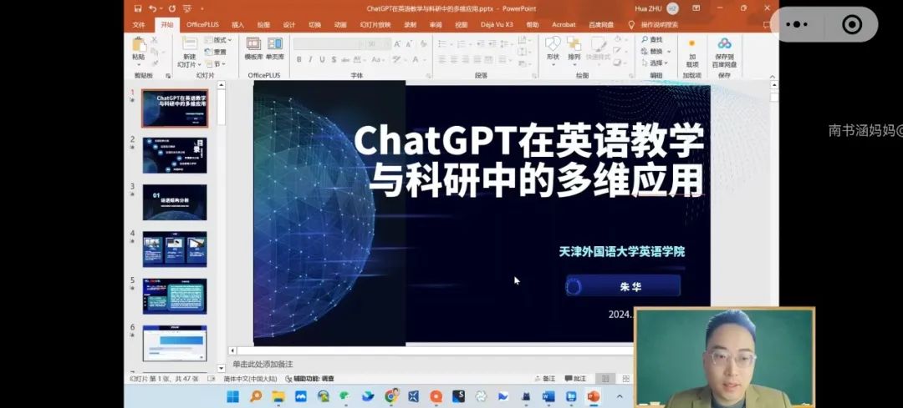Open the 文件 menu
Viewport: 903px width, 408px height.
tap(139, 25)
